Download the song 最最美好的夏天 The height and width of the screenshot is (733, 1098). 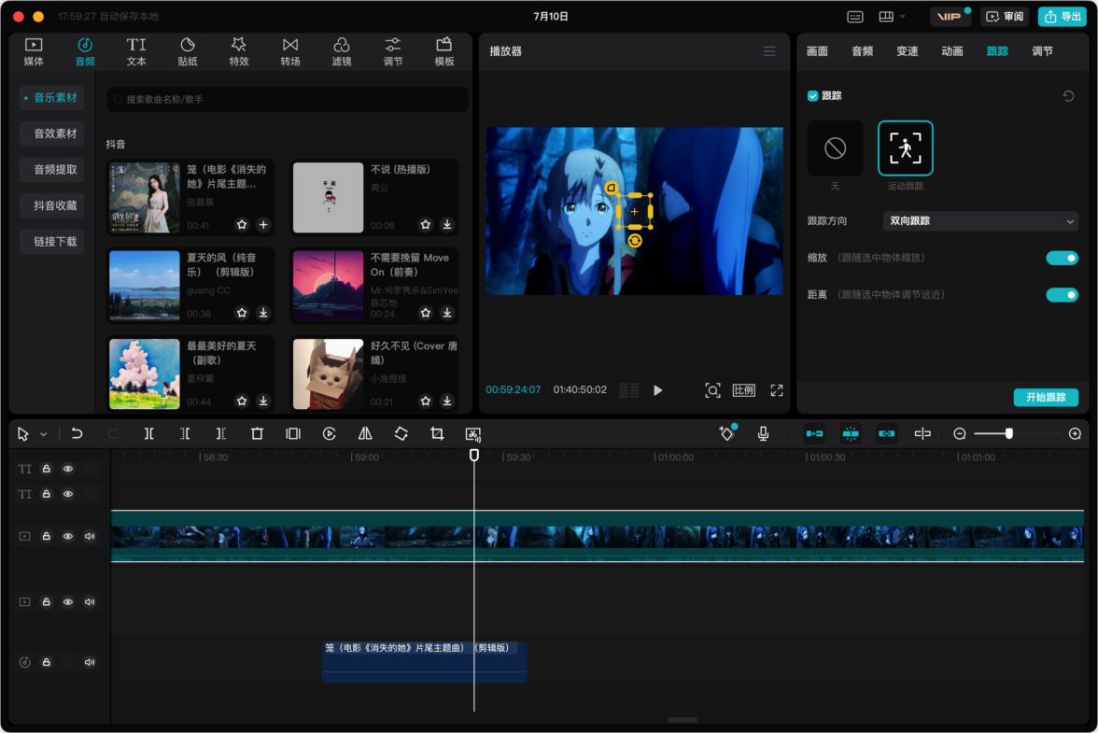pos(263,402)
